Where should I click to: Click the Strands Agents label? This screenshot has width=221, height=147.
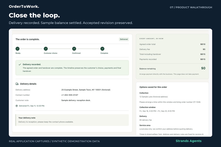[x=189, y=141]
